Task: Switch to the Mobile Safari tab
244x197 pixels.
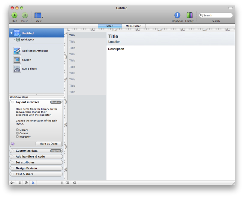Action: (x=133, y=26)
